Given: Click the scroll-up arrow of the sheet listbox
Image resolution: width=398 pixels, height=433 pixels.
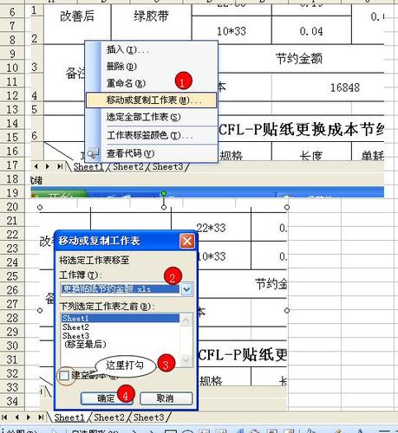Looking at the screenshot, I should pos(186,320).
